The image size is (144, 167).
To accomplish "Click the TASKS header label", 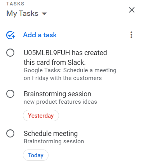I will point(15,4).
